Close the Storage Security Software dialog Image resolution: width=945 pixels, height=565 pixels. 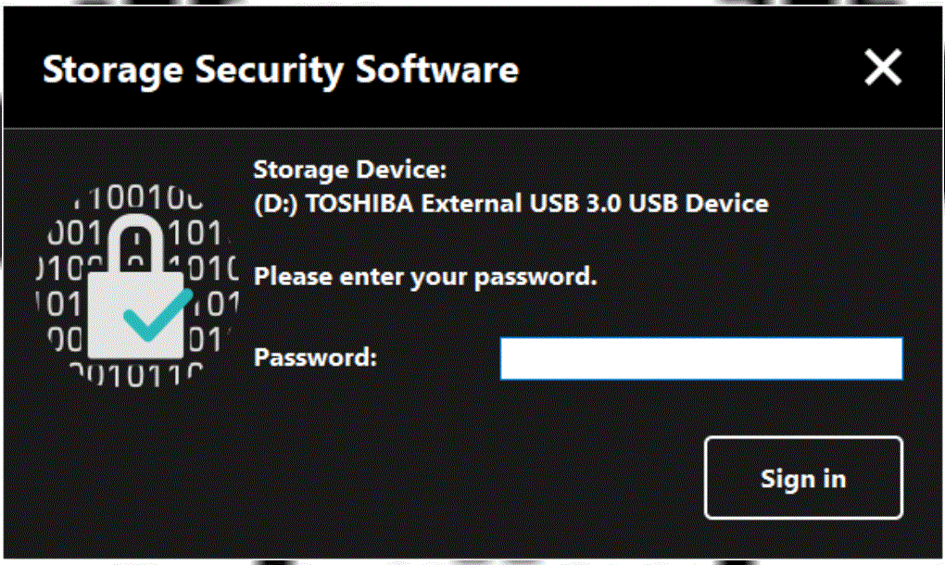882,68
